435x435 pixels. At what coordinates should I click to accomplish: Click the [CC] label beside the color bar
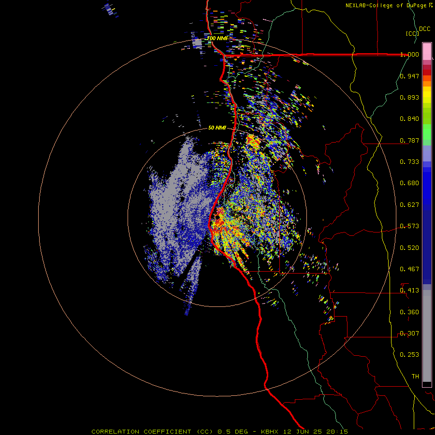412,33
